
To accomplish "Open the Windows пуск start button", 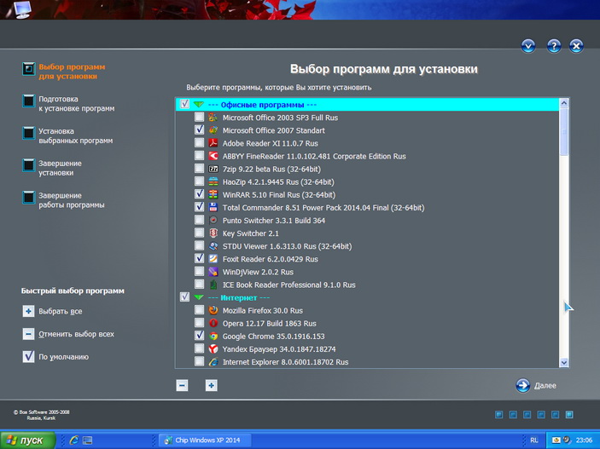I will pos(28,440).
